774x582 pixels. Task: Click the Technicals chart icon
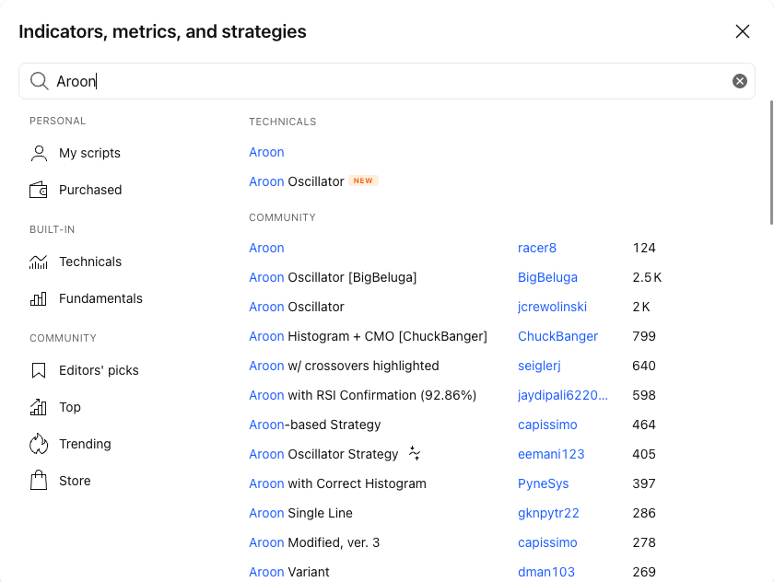(39, 262)
